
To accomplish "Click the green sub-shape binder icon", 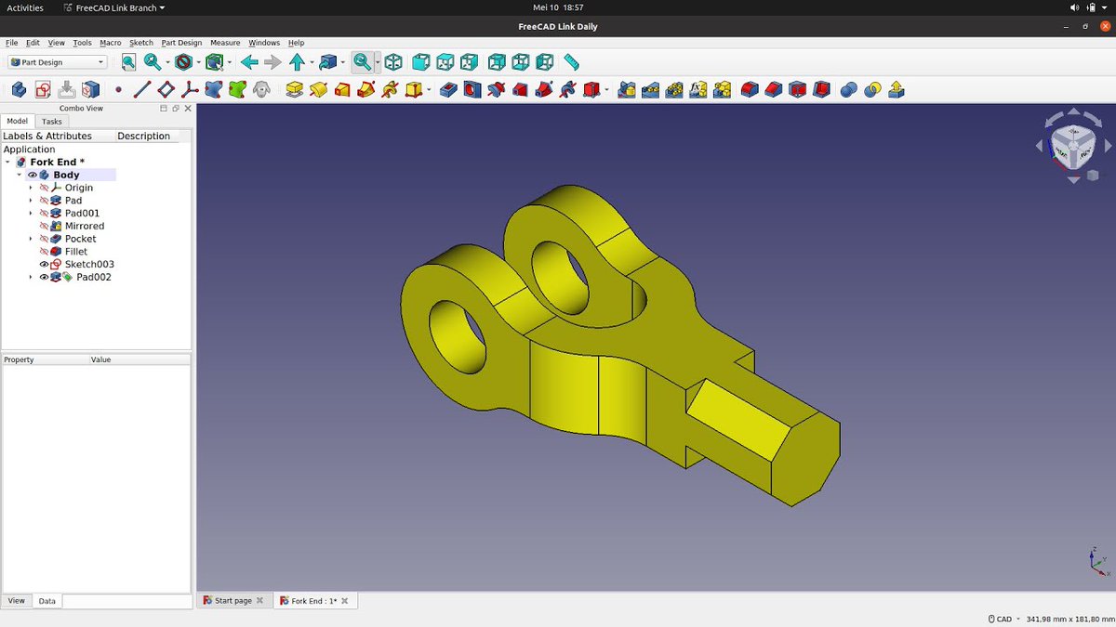I will point(237,89).
